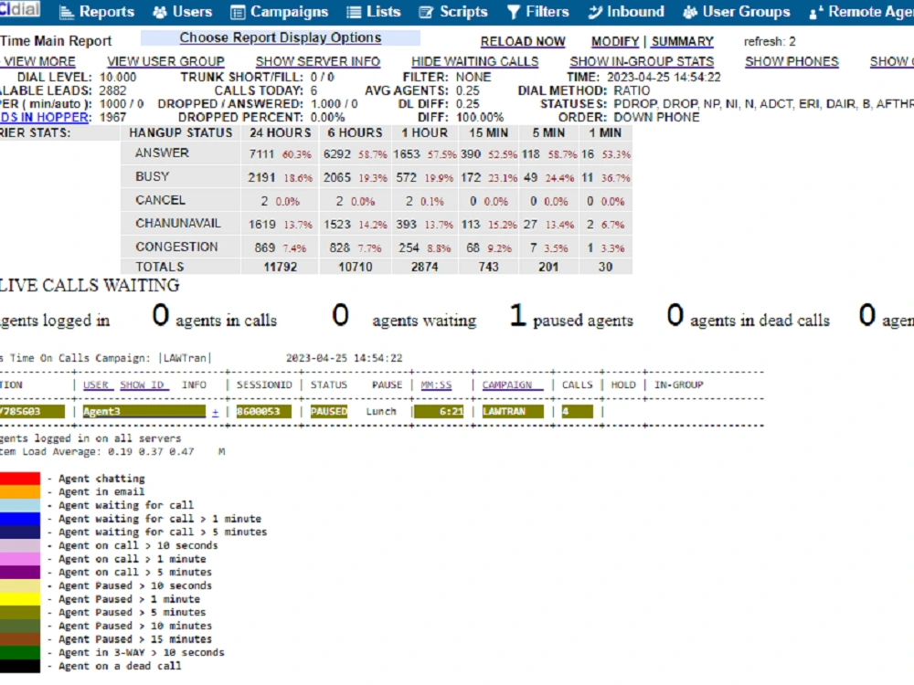Click the PAUSED status cell
Image resolution: width=914 pixels, height=685 pixels.
tap(329, 411)
